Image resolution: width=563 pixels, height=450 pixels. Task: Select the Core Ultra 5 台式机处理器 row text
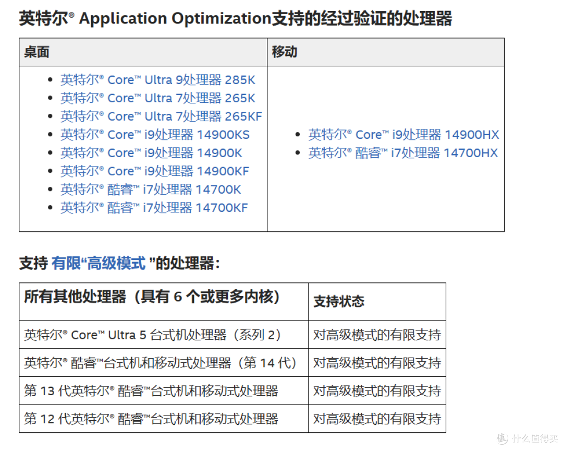tap(152, 335)
